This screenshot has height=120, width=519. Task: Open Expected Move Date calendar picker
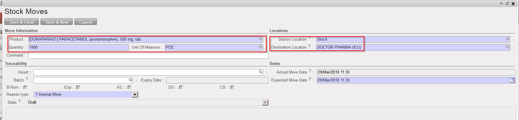click(512, 80)
